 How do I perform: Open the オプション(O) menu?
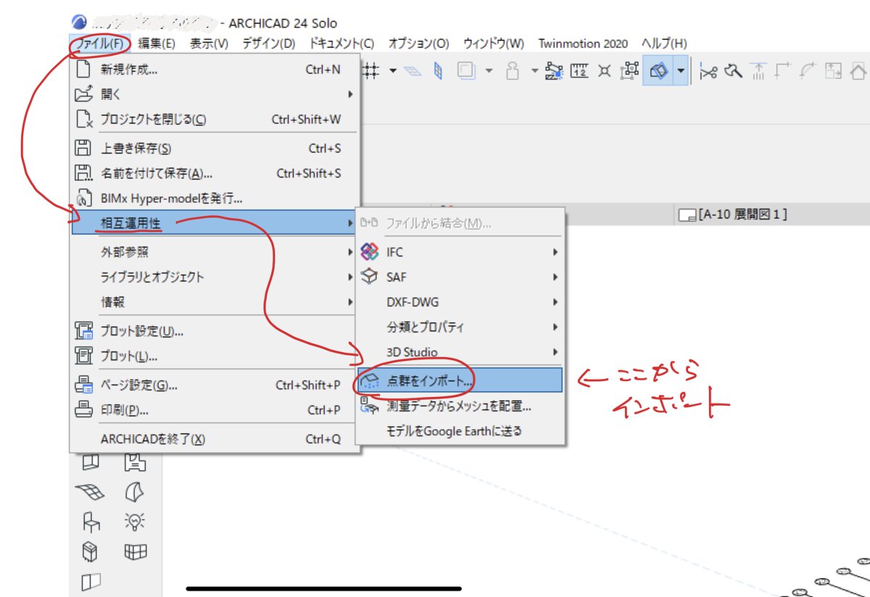(x=419, y=43)
